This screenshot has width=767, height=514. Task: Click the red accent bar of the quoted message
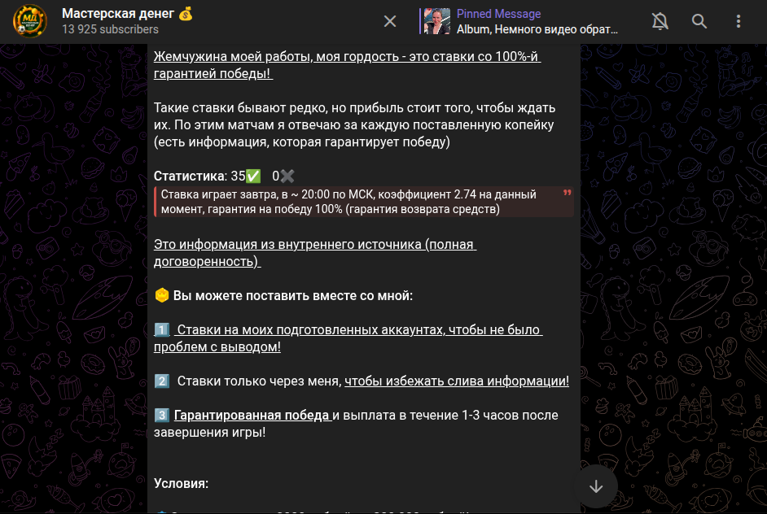tap(157, 202)
